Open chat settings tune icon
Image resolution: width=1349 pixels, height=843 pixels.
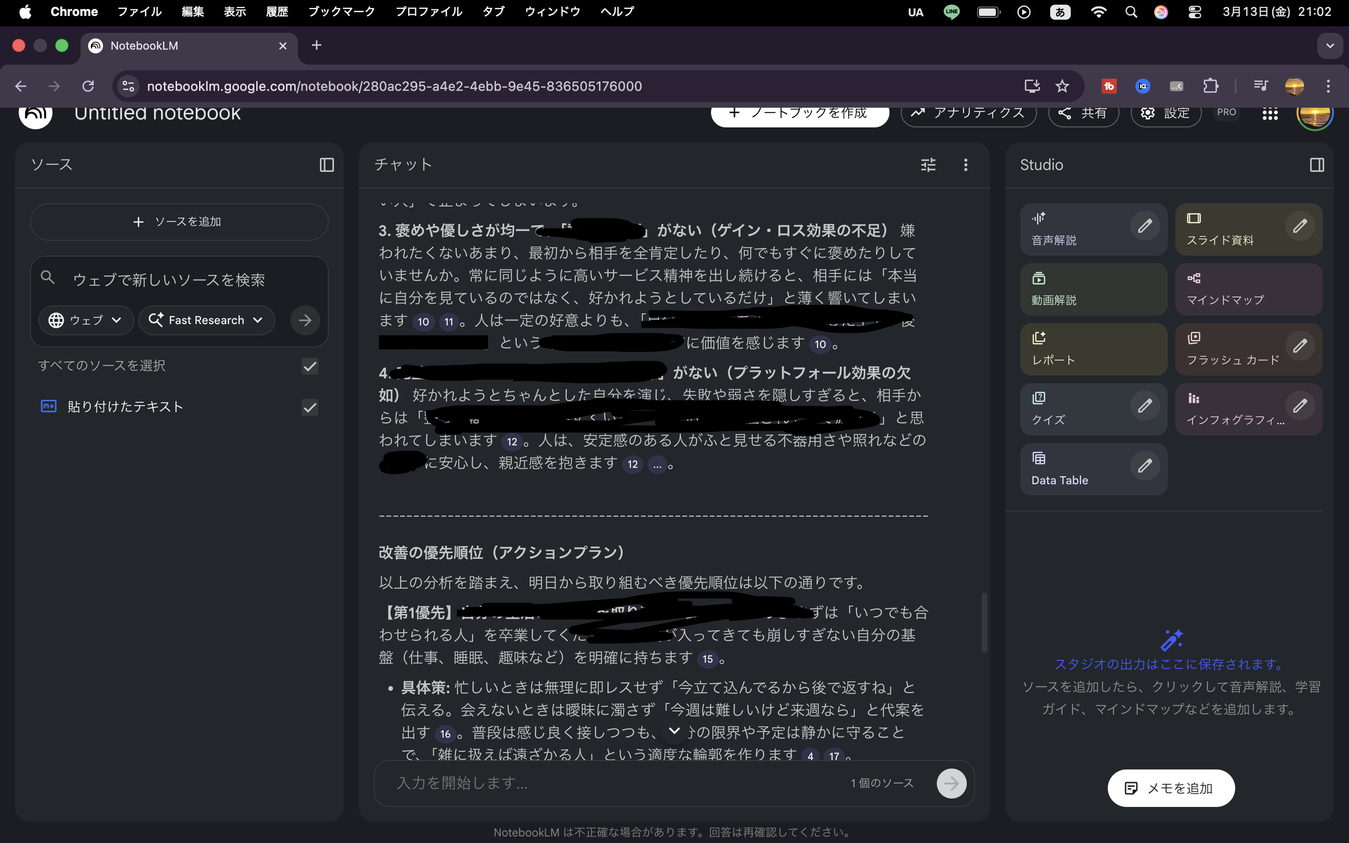tap(928, 165)
